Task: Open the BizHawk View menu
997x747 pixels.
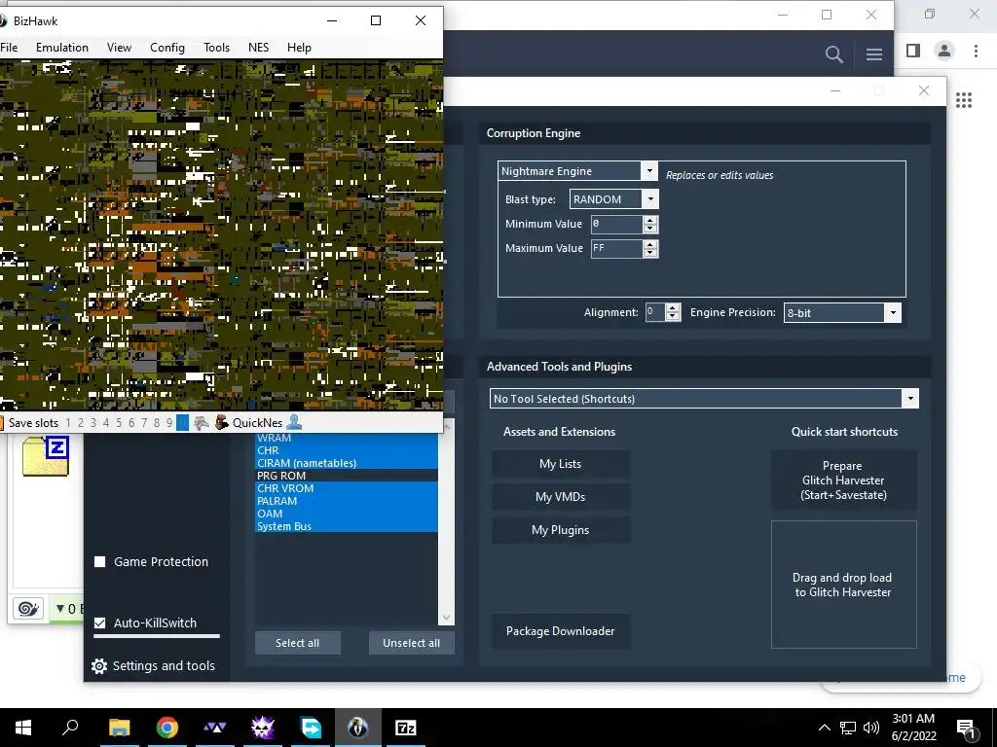Action: [119, 48]
